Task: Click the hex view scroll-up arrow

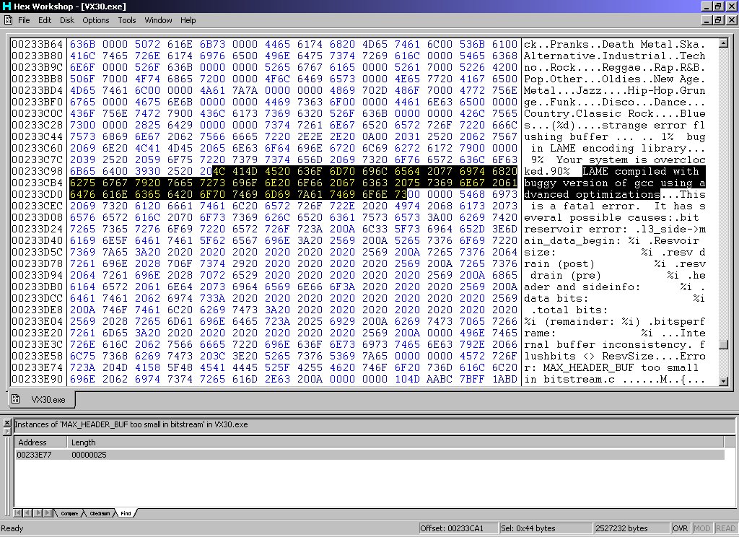Action: click(723, 43)
